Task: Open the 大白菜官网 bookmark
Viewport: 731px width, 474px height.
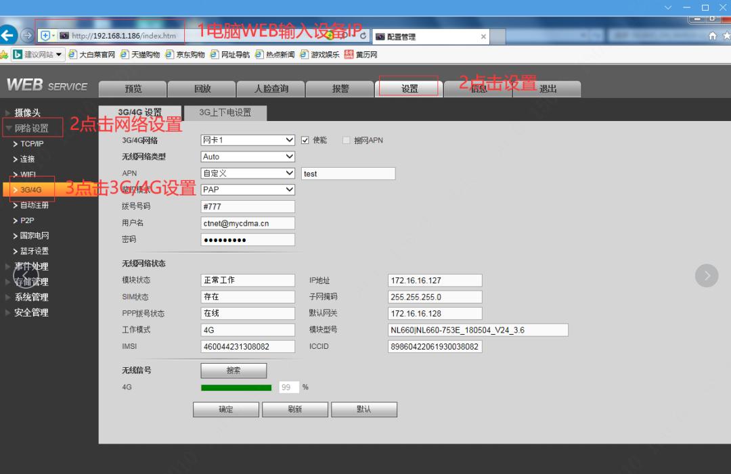Action: 92,55
